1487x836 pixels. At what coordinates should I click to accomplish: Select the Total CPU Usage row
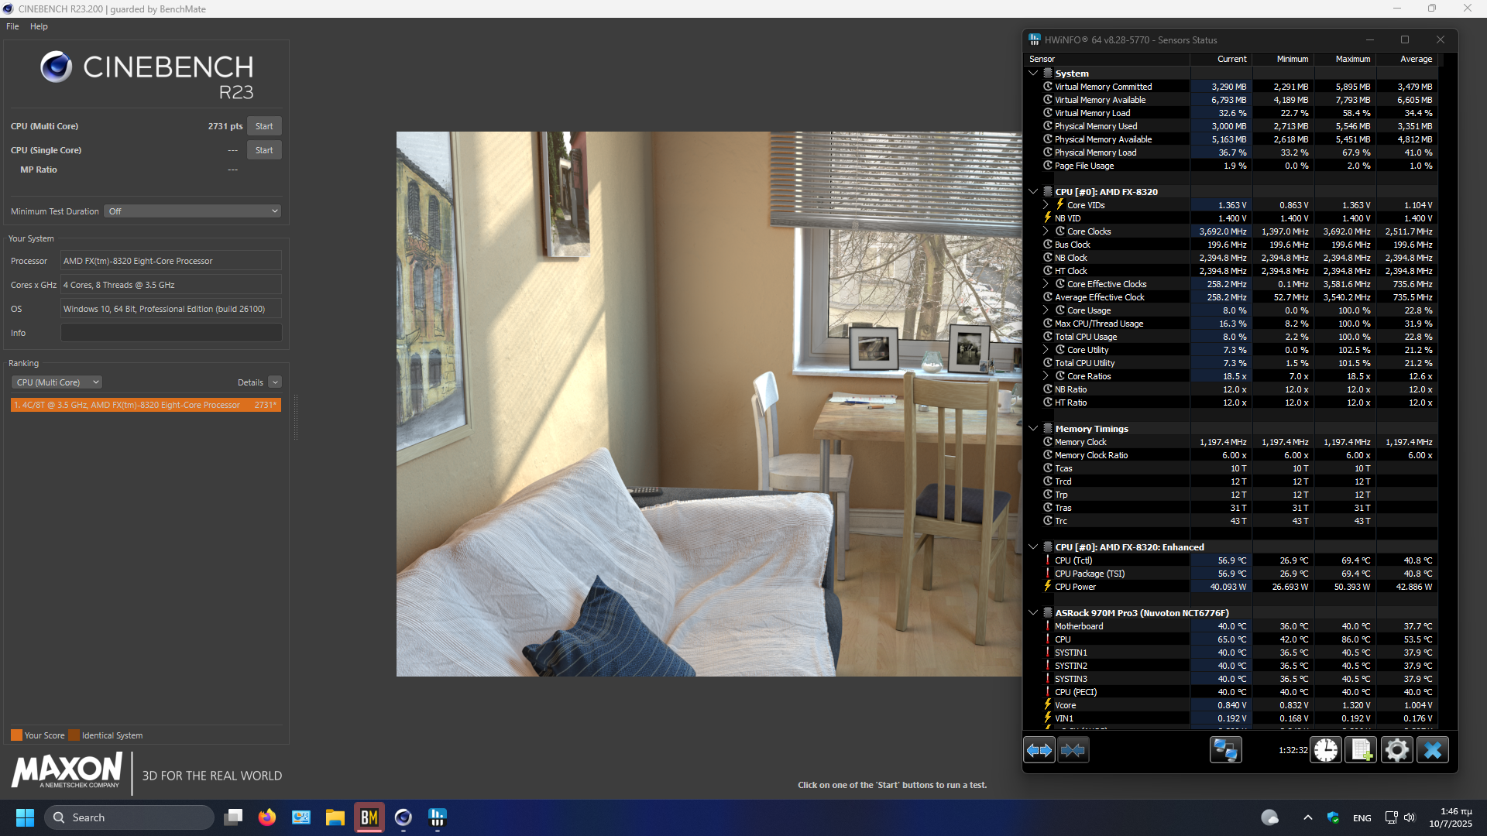tap(1231, 337)
